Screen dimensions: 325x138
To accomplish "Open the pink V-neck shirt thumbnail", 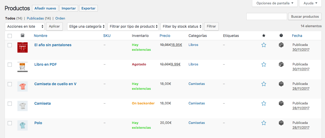I will tap(23, 86).
